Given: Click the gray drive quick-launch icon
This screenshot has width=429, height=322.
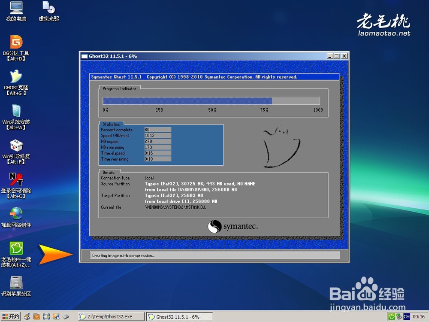Looking at the screenshot, I should [x=66, y=317].
